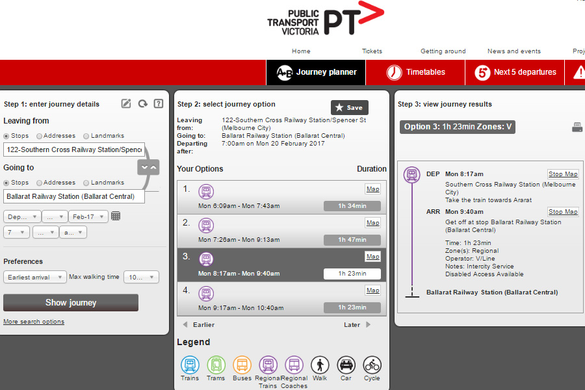The image size is (585, 390).
Task: Select Landmarks radio under Going to
Action: (86, 183)
